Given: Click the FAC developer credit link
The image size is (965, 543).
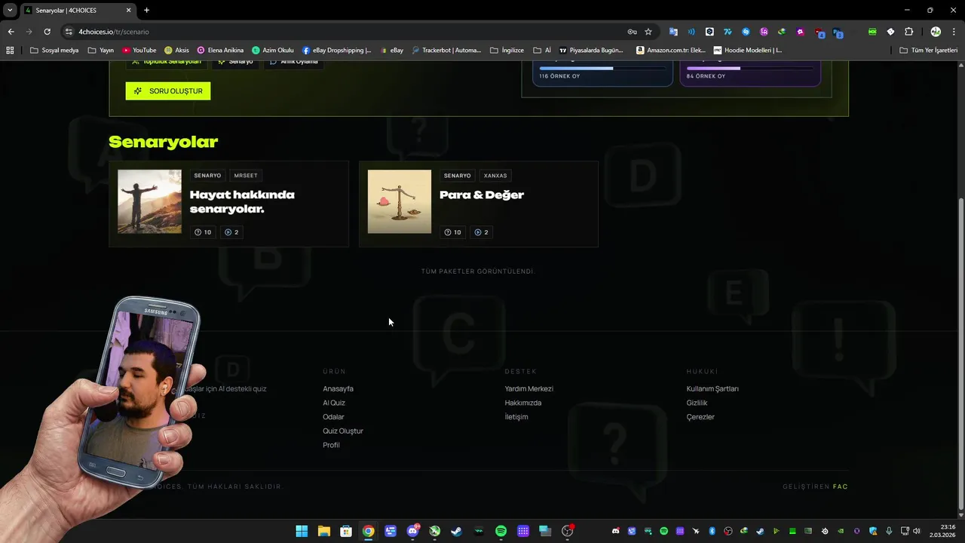Looking at the screenshot, I should [841, 486].
